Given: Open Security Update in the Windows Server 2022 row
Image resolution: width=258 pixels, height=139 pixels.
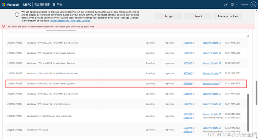Looking at the screenshot, I should 211,128.
